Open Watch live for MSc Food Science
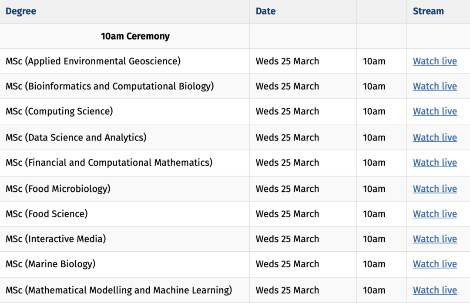The width and height of the screenshot is (470, 303). click(435, 214)
